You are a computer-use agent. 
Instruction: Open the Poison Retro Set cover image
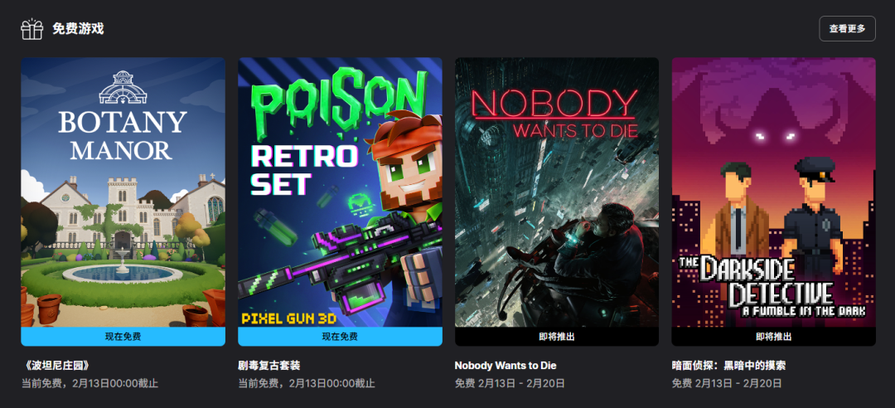[x=341, y=192]
